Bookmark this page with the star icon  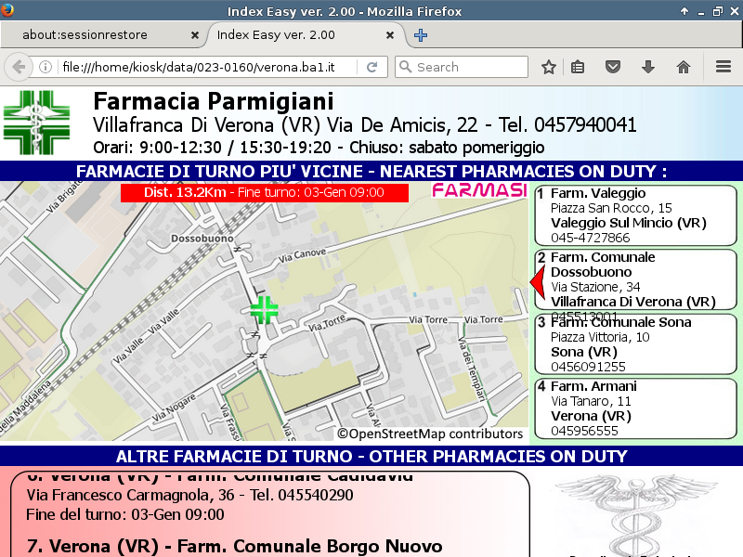549,67
